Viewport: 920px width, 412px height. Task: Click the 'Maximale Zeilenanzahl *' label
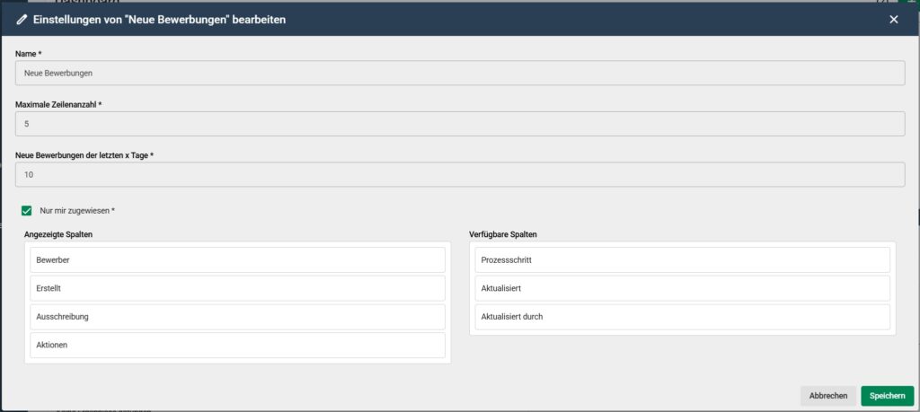pos(58,104)
